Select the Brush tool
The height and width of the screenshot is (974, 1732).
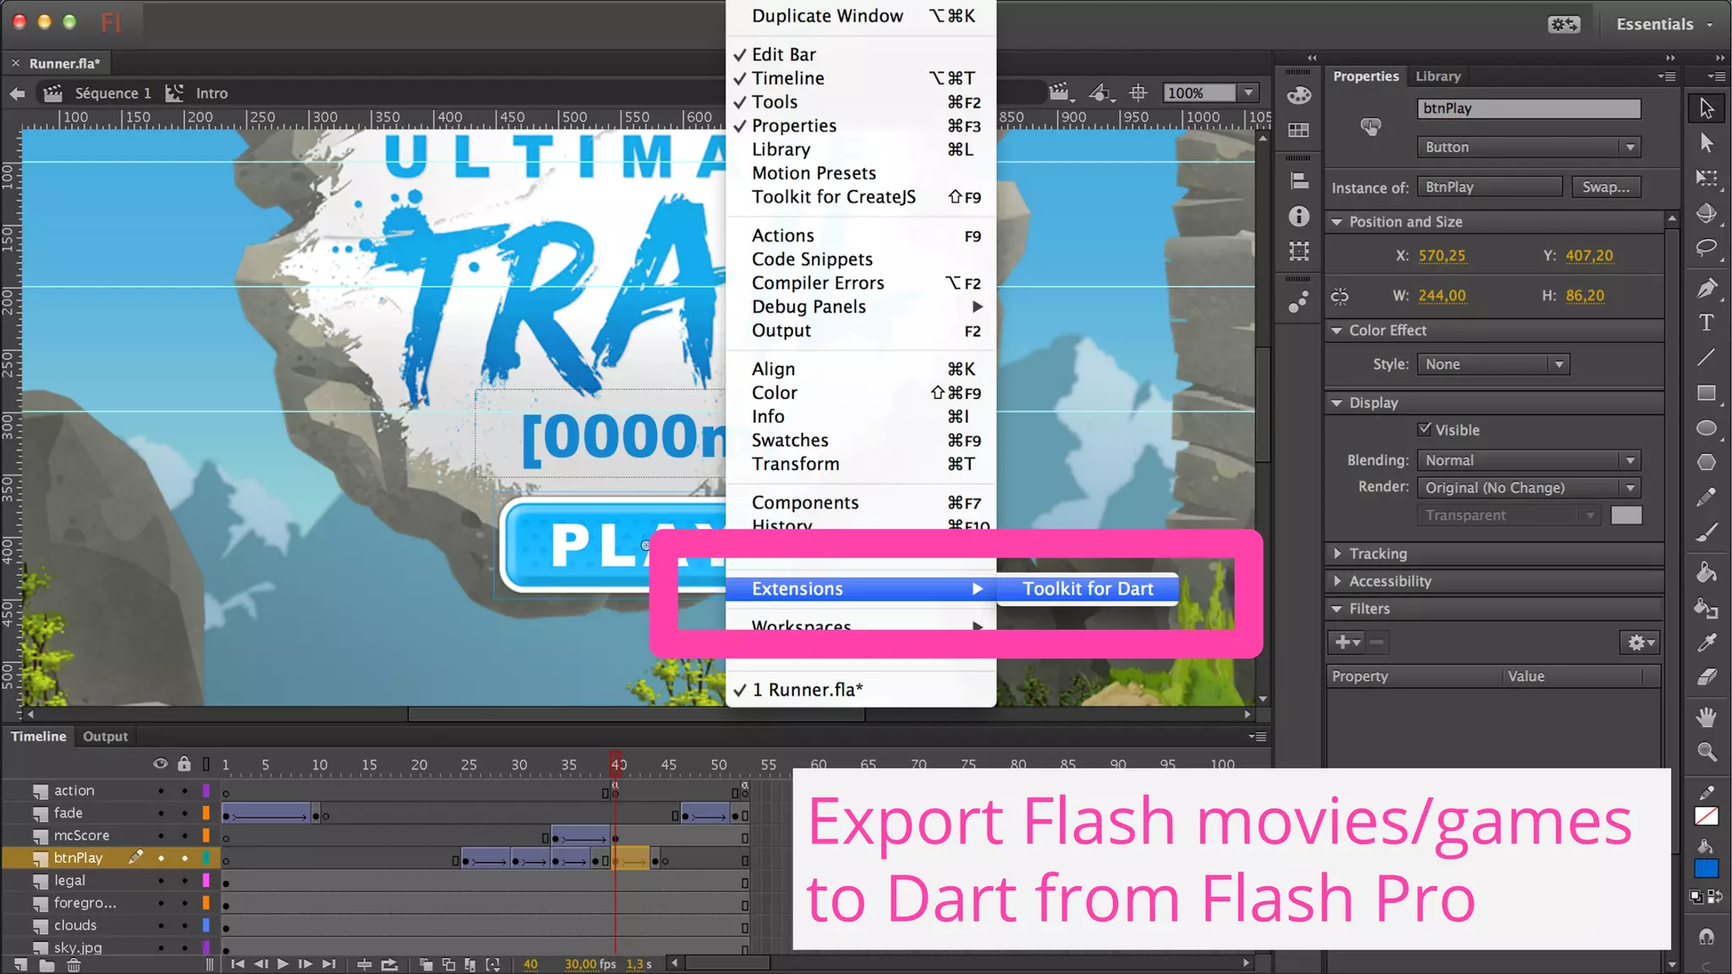1707,533
